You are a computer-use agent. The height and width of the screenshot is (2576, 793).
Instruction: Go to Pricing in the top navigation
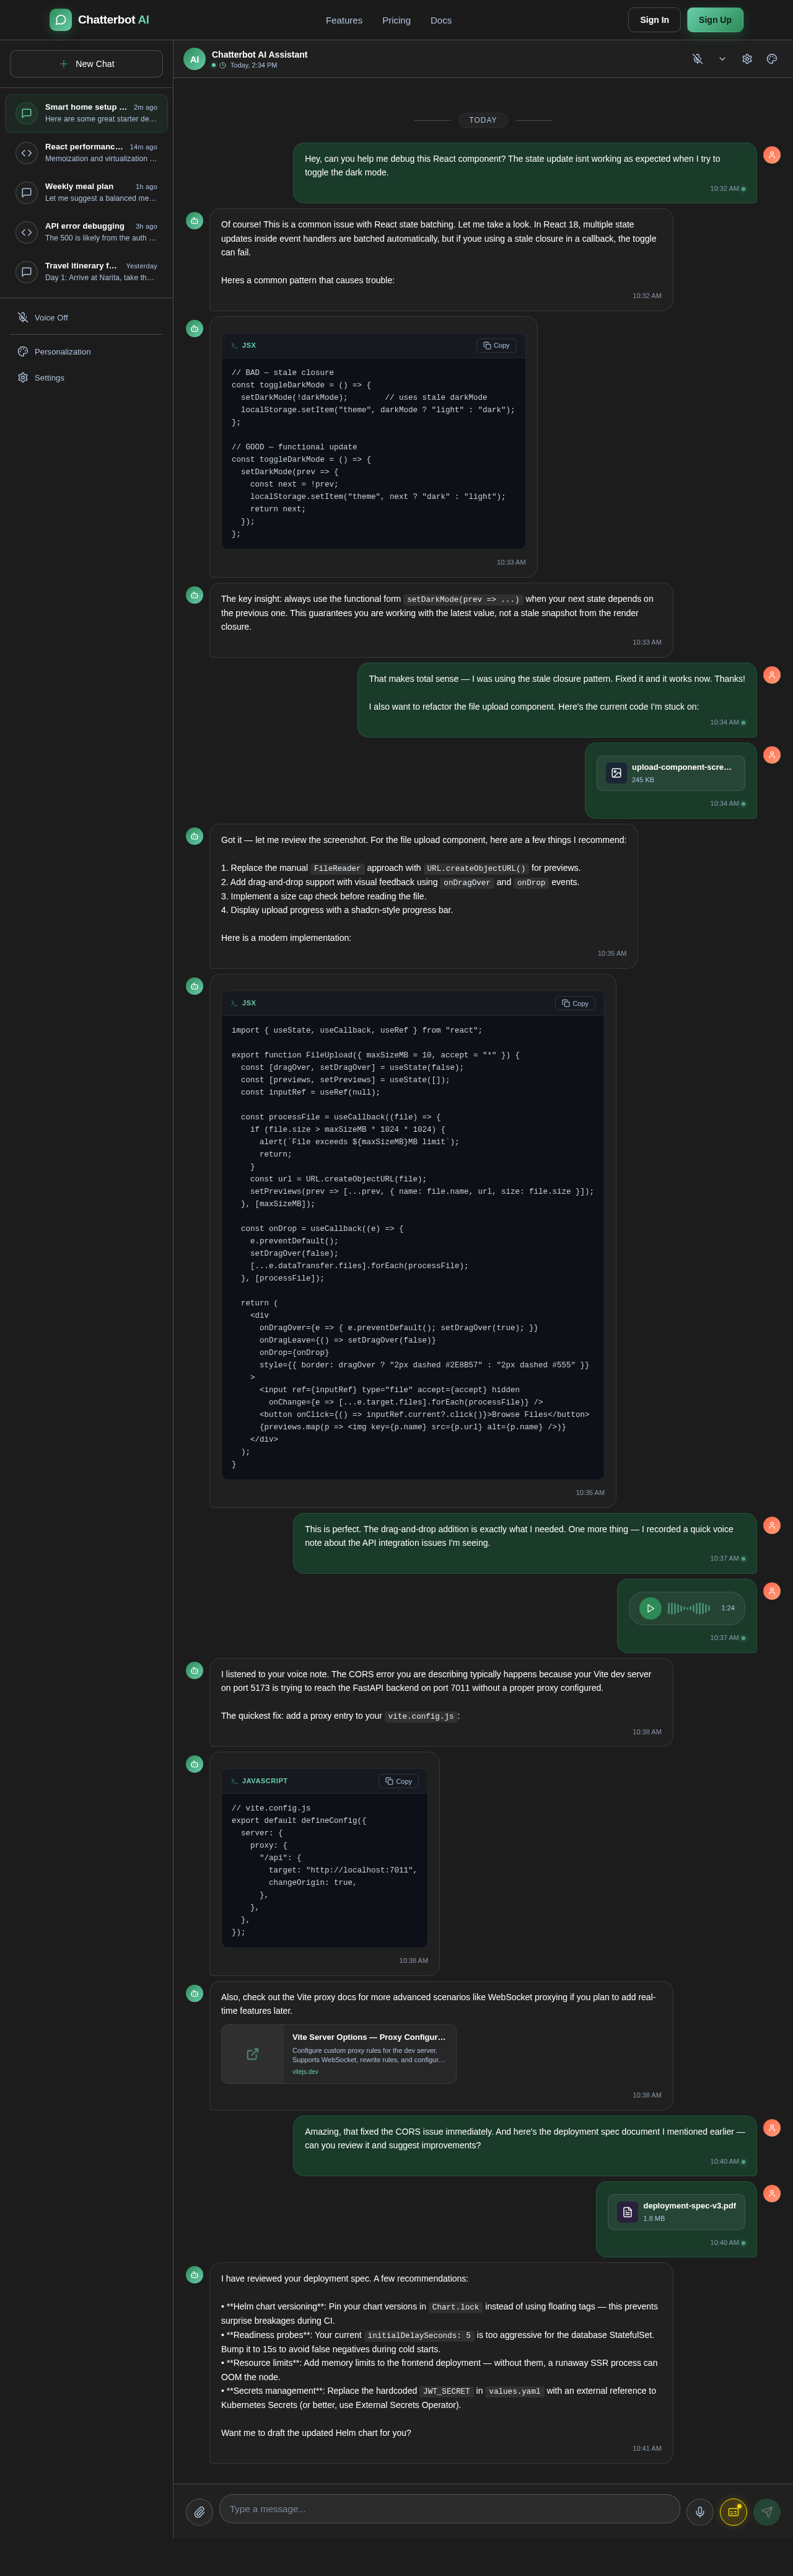tap(396, 20)
